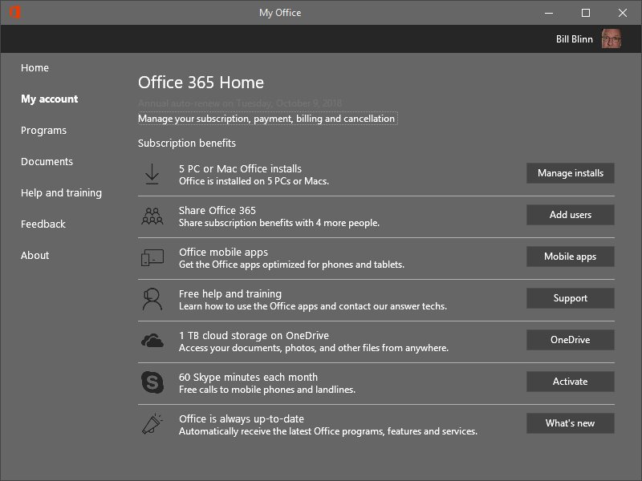Click 'Free help and training' benefit title
642x481 pixels.
(x=230, y=294)
